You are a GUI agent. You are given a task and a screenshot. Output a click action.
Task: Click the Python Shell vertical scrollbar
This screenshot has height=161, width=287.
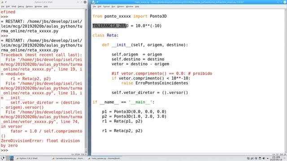click(86, 81)
